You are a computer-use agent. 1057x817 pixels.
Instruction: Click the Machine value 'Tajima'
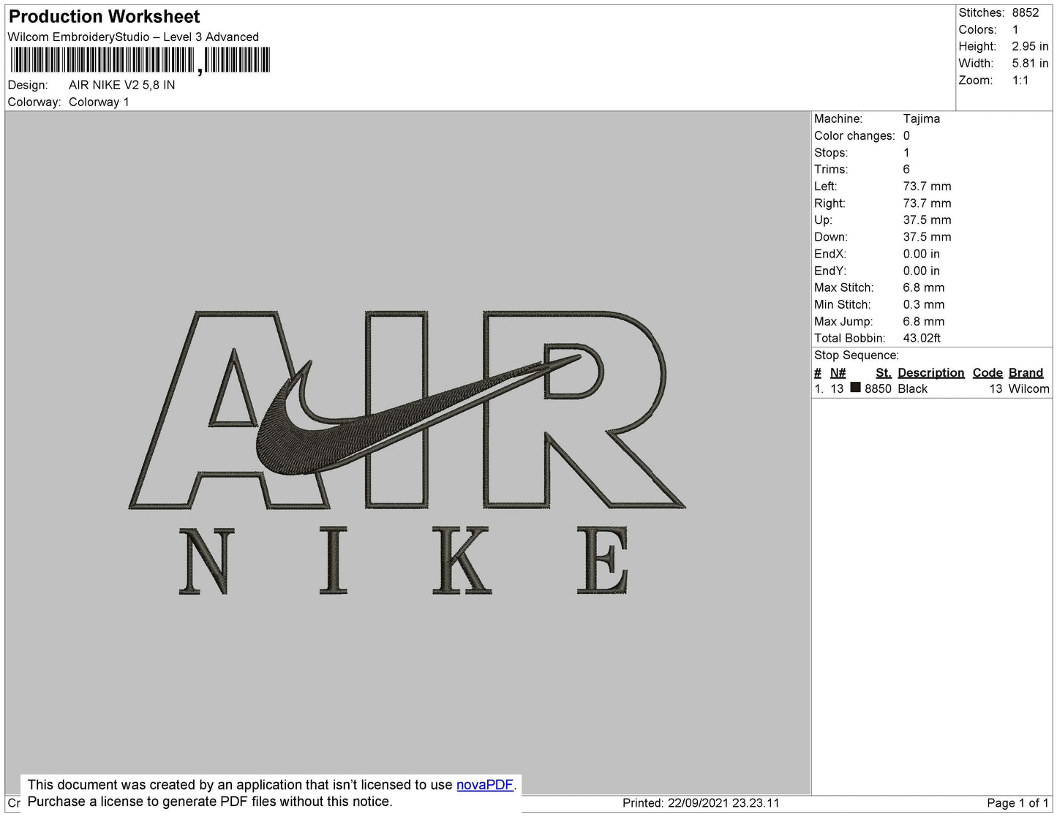point(922,118)
